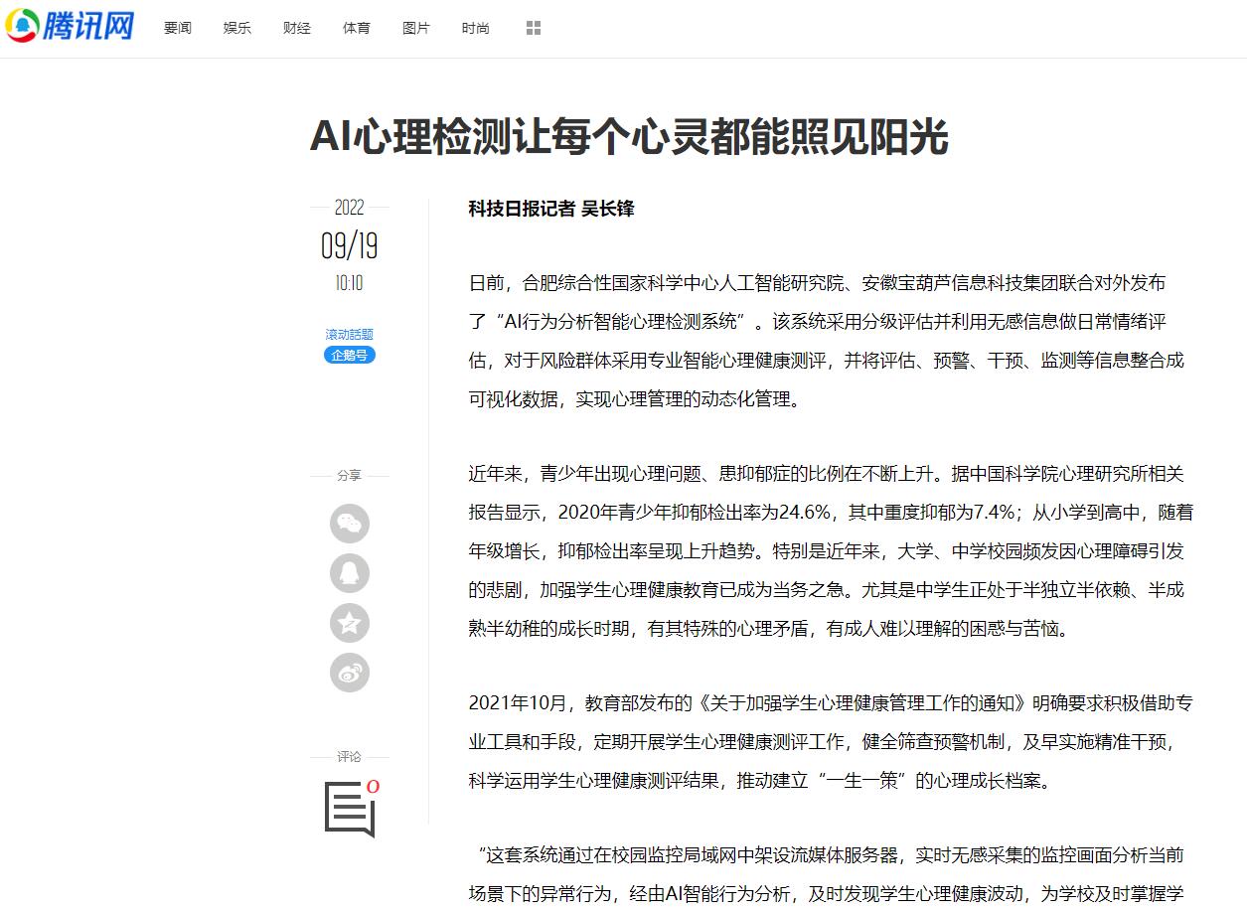Expand the four-square more channels grid
Viewport: 1247px width, 911px height.
click(534, 28)
